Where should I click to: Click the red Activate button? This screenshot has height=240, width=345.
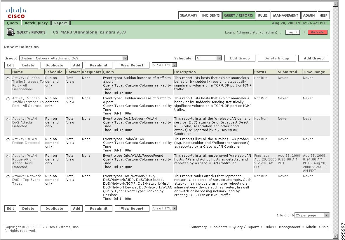tap(317, 32)
